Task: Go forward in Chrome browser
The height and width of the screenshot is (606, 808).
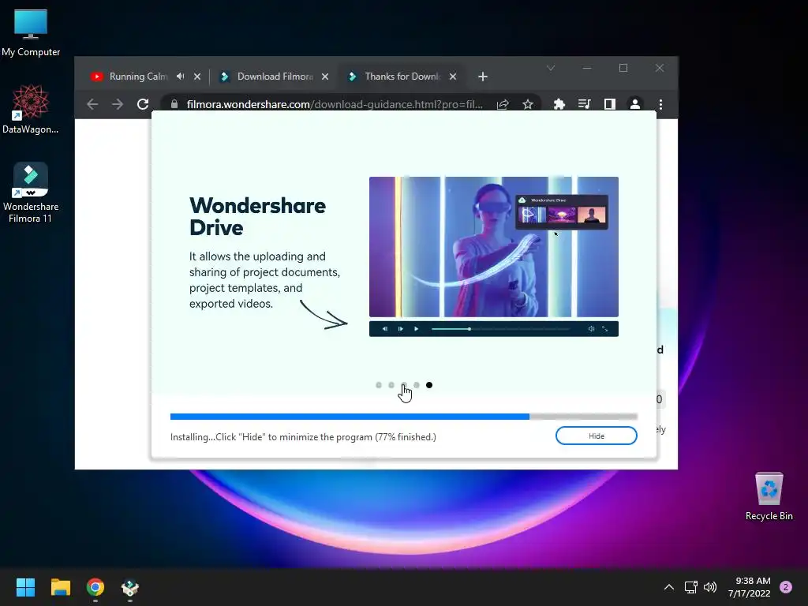Action: click(118, 105)
